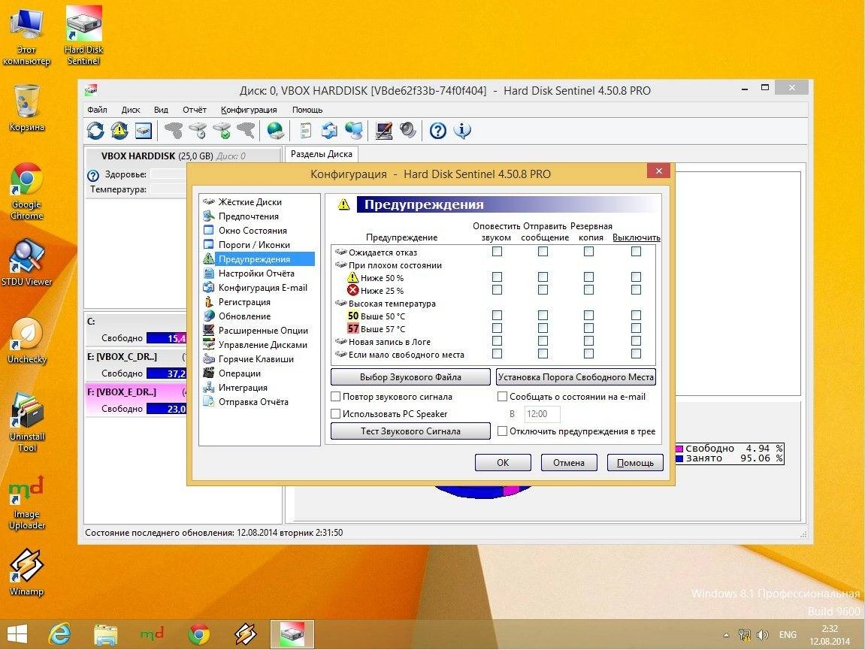The image size is (865, 650).
Task: Select the Unchecky desktop icon
Action: [x=26, y=340]
